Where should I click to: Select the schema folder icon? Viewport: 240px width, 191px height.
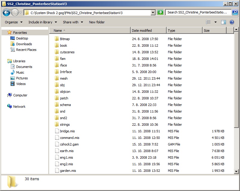click(x=57, y=104)
